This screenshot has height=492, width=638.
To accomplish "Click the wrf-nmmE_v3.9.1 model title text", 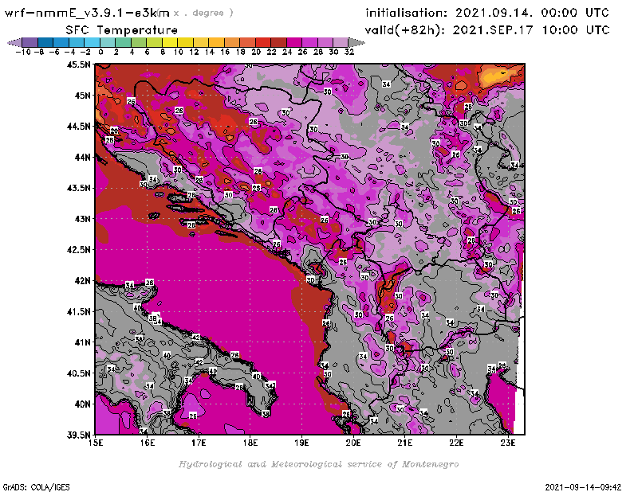I will point(86,13).
